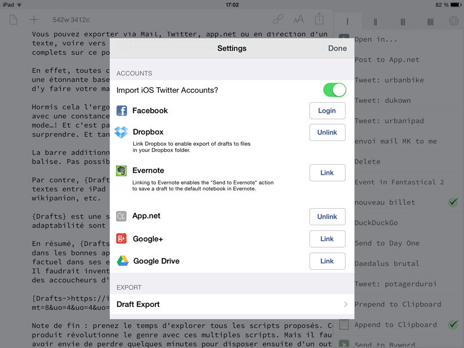The width and height of the screenshot is (464, 348).
Task: Choose Event in Fantastical 2
Action: tap(399, 182)
